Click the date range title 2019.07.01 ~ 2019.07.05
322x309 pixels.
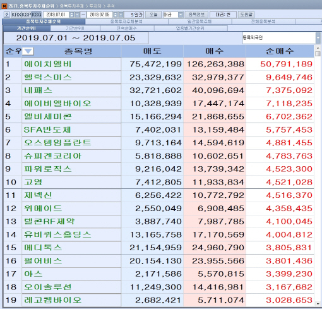tap(76, 38)
